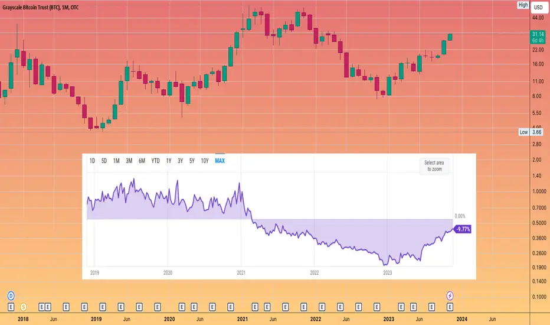Click the E earnings marker right of the S icon

tap(41, 307)
